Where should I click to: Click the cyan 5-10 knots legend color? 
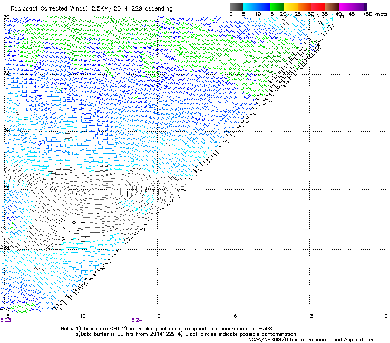250,6
